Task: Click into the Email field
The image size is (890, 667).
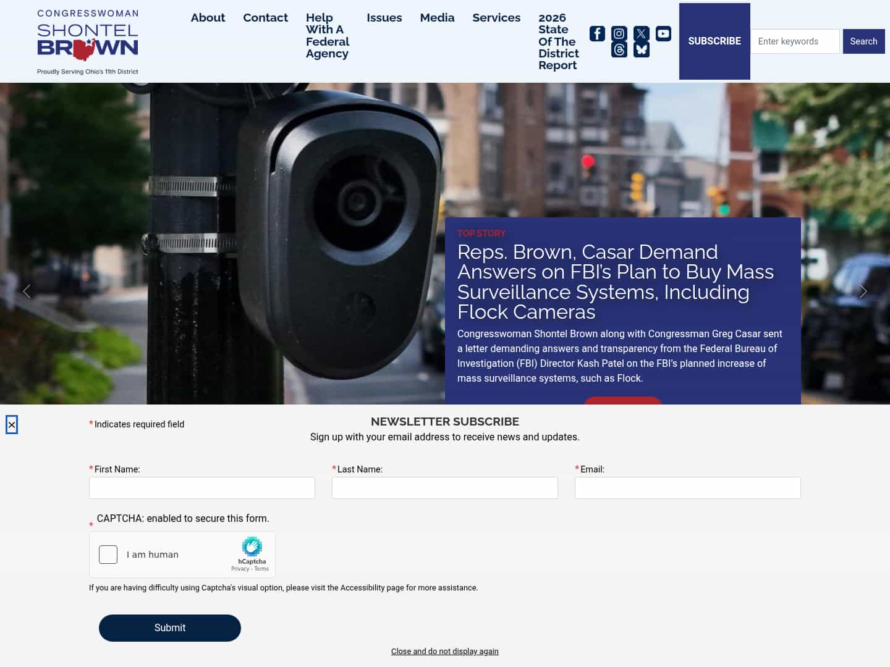Action: point(688,488)
